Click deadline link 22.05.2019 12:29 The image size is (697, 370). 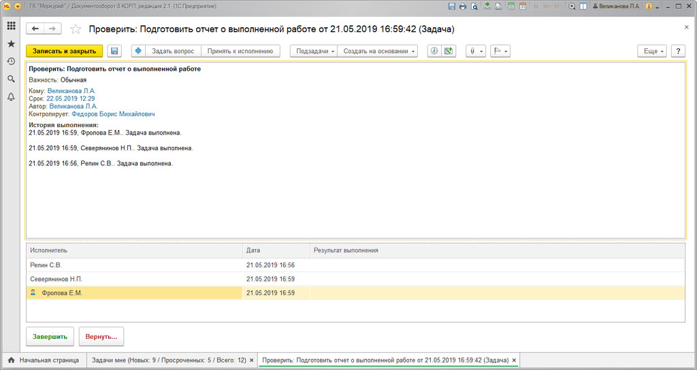(x=71, y=99)
